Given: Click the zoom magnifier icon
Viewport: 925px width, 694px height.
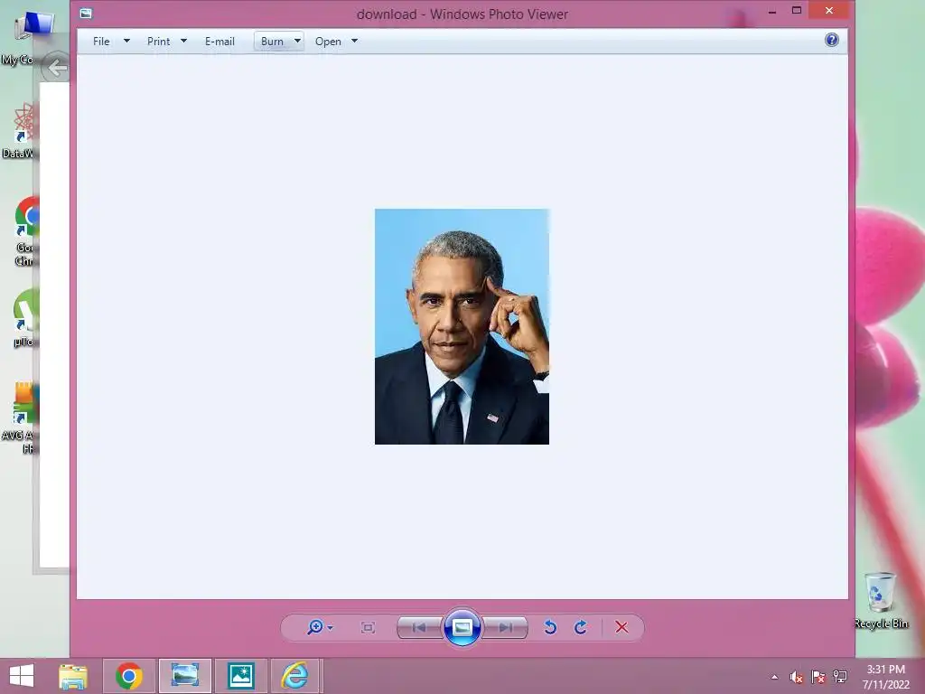Looking at the screenshot, I should pos(315,627).
